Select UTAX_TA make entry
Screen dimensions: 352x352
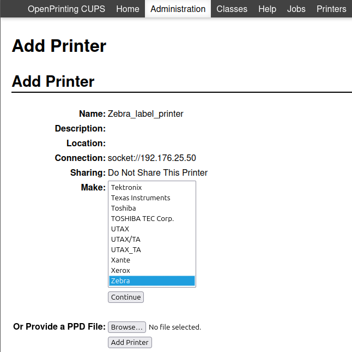pos(126,250)
